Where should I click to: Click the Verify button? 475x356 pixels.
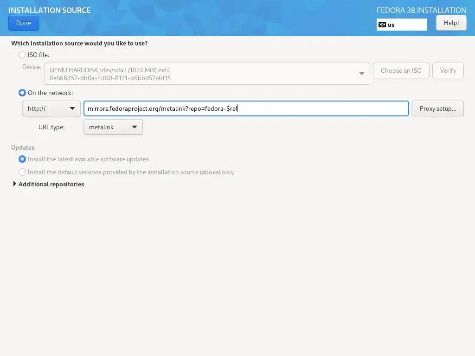coord(448,70)
